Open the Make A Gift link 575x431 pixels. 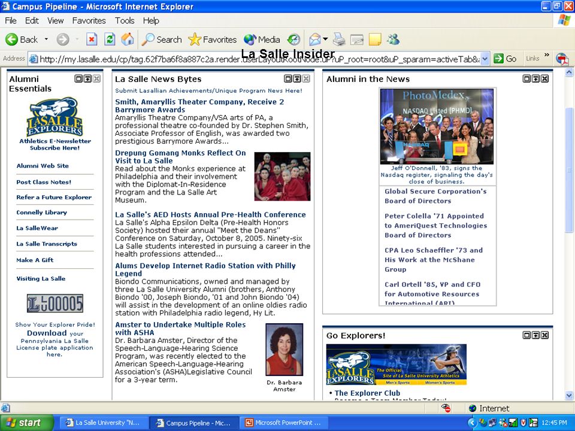pyautogui.click(x=35, y=260)
